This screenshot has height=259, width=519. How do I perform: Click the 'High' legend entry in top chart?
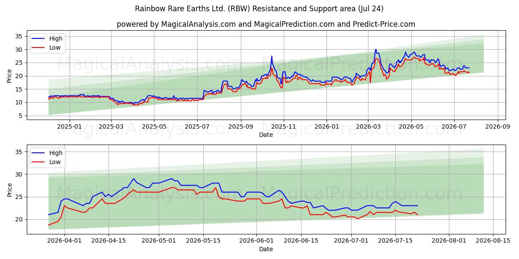coord(56,38)
